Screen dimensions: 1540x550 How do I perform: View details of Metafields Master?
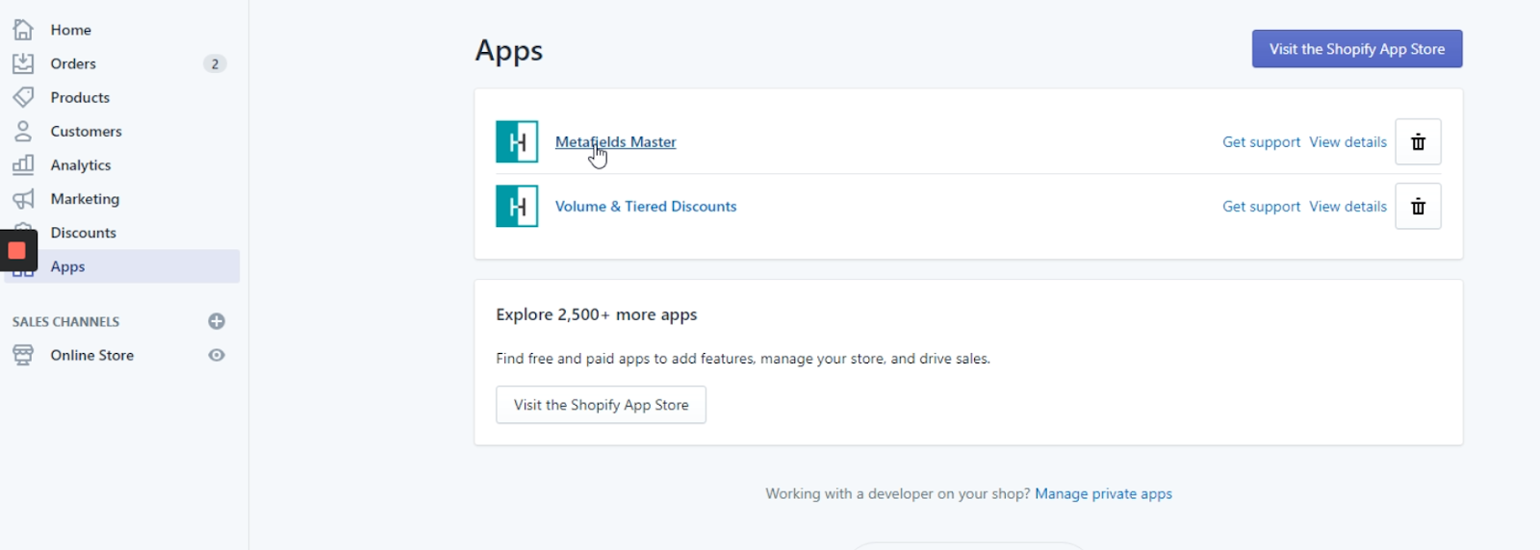(1347, 142)
